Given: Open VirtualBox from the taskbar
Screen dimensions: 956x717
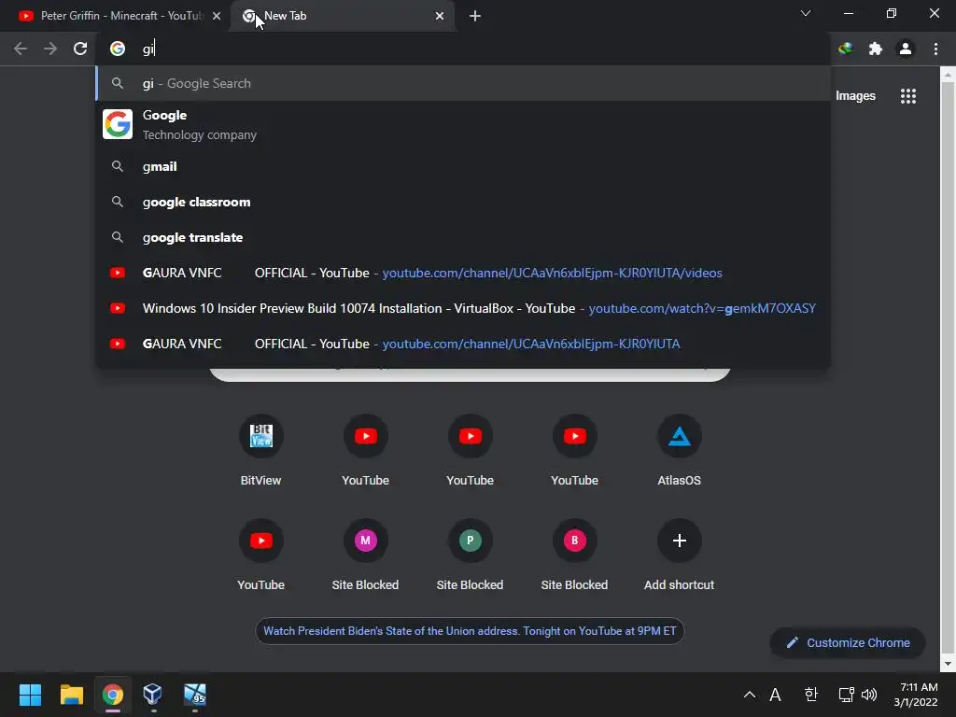Looking at the screenshot, I should [152, 695].
